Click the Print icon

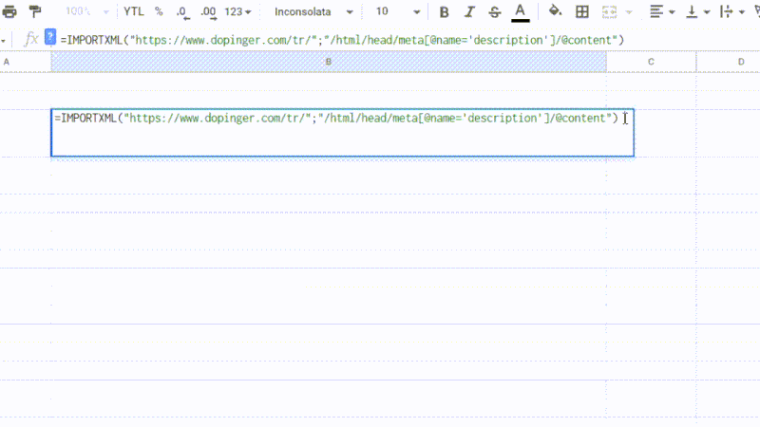(9, 11)
